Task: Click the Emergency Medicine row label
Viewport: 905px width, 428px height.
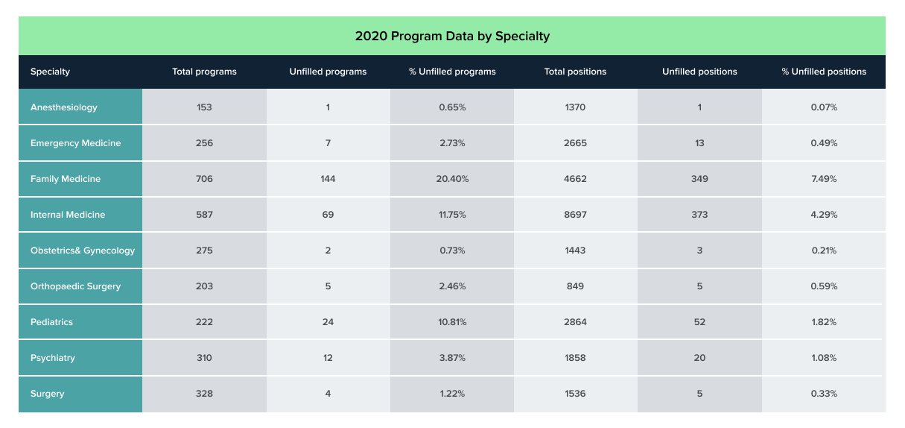Action: 75,143
